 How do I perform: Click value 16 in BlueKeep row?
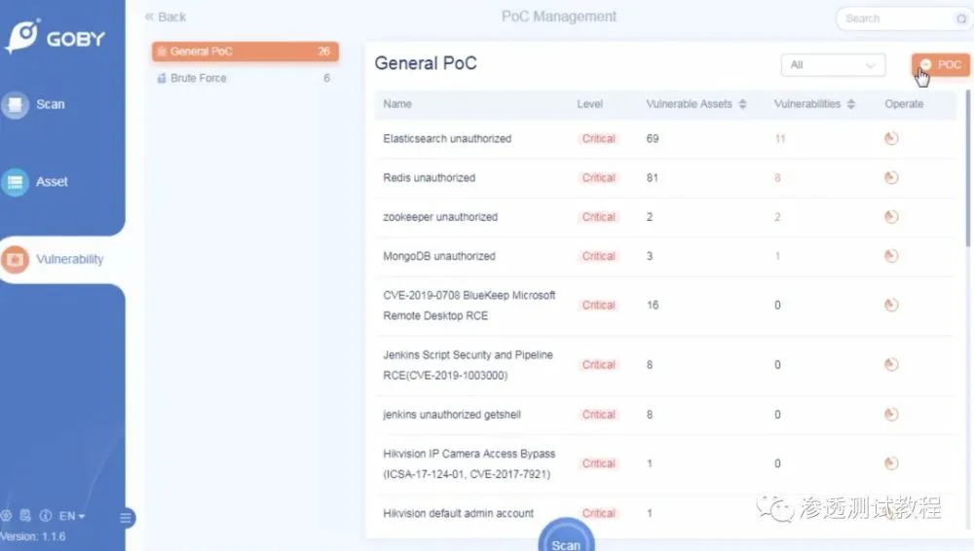coord(653,305)
